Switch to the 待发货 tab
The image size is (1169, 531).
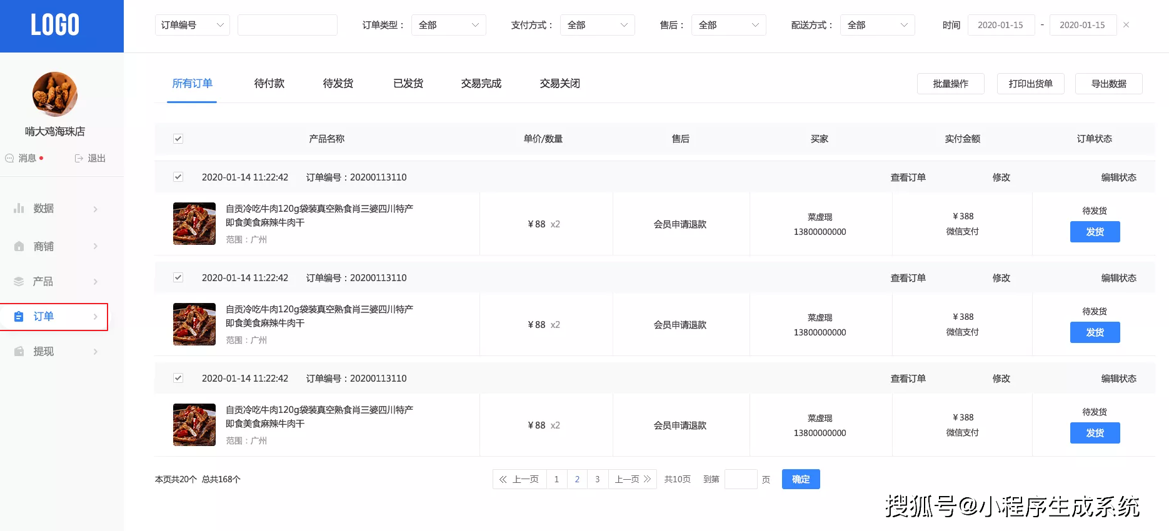[338, 83]
